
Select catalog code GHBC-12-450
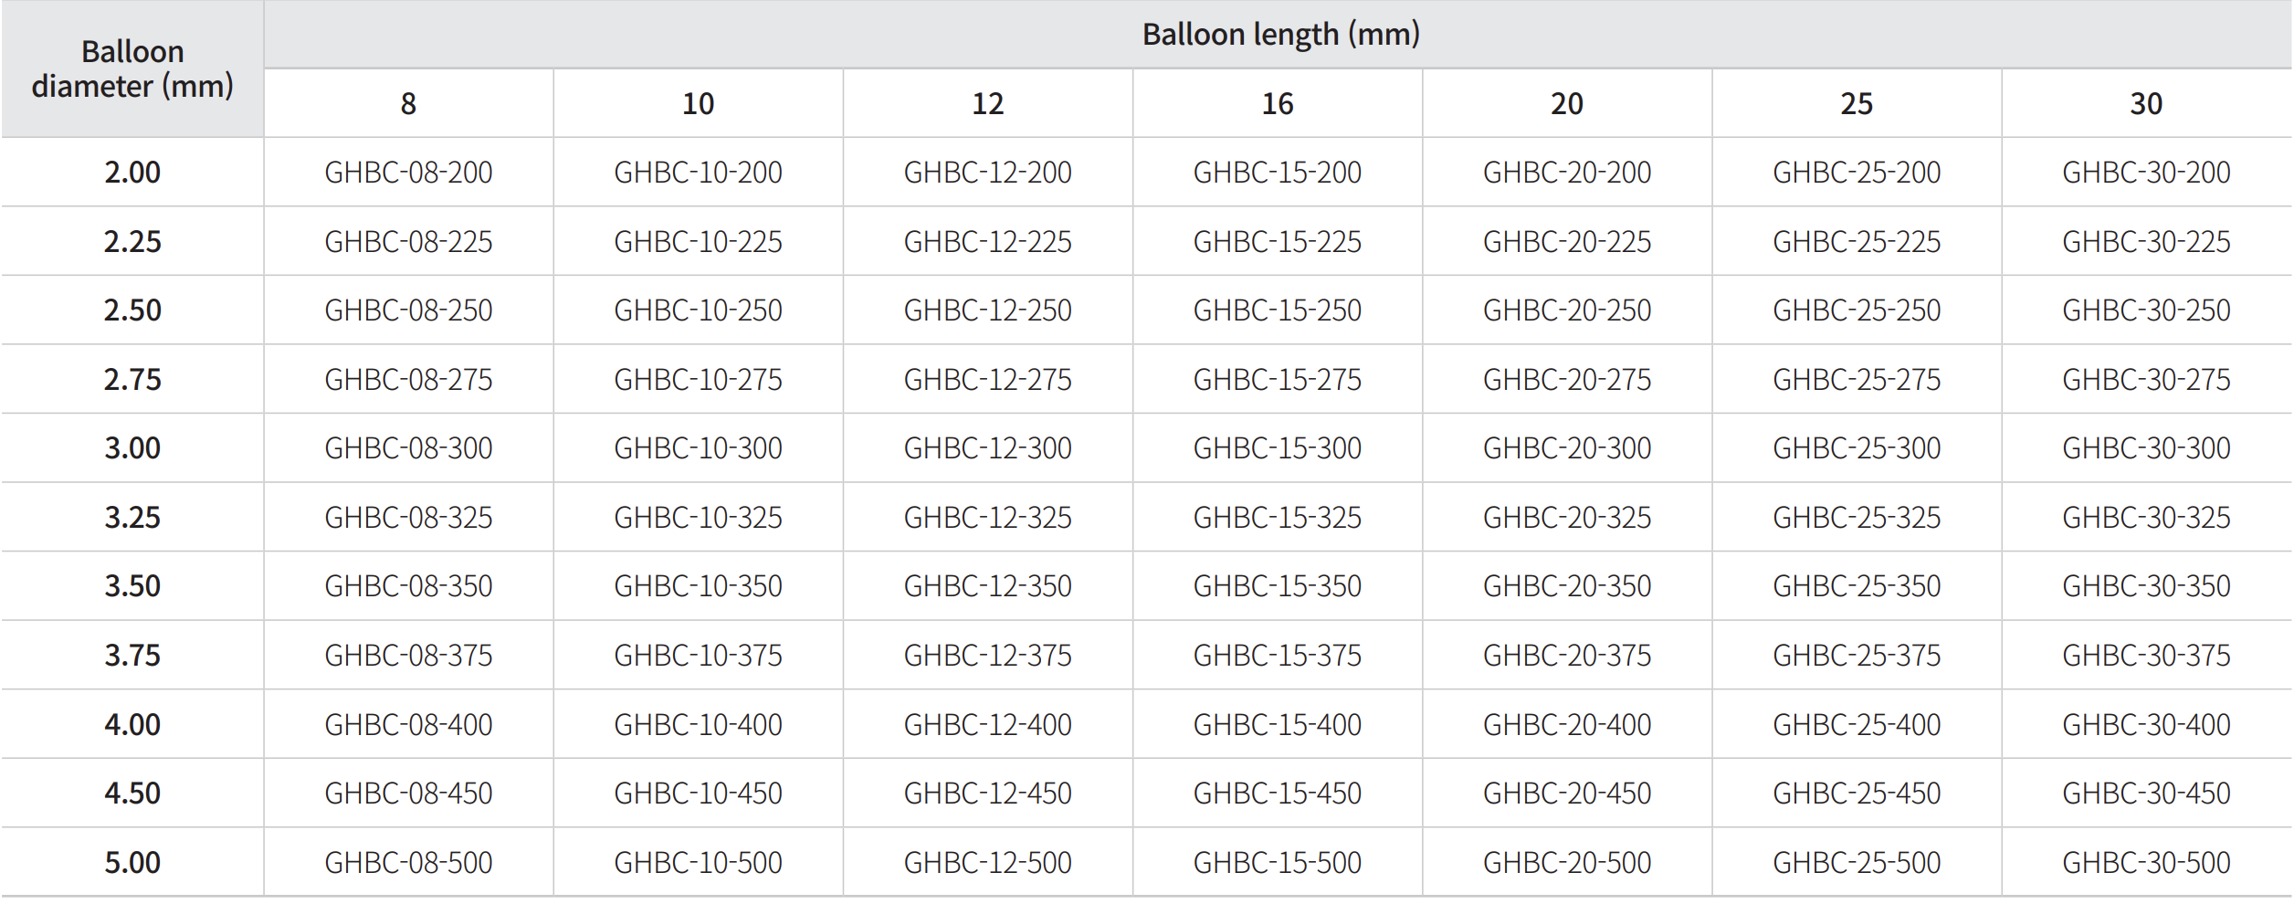tap(987, 794)
